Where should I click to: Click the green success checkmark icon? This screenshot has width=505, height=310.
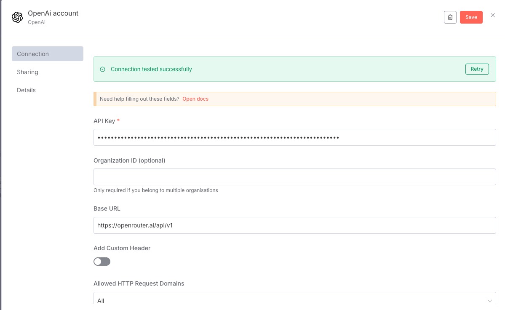102,69
